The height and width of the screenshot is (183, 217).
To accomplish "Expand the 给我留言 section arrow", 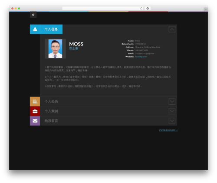I will (x=172, y=121).
